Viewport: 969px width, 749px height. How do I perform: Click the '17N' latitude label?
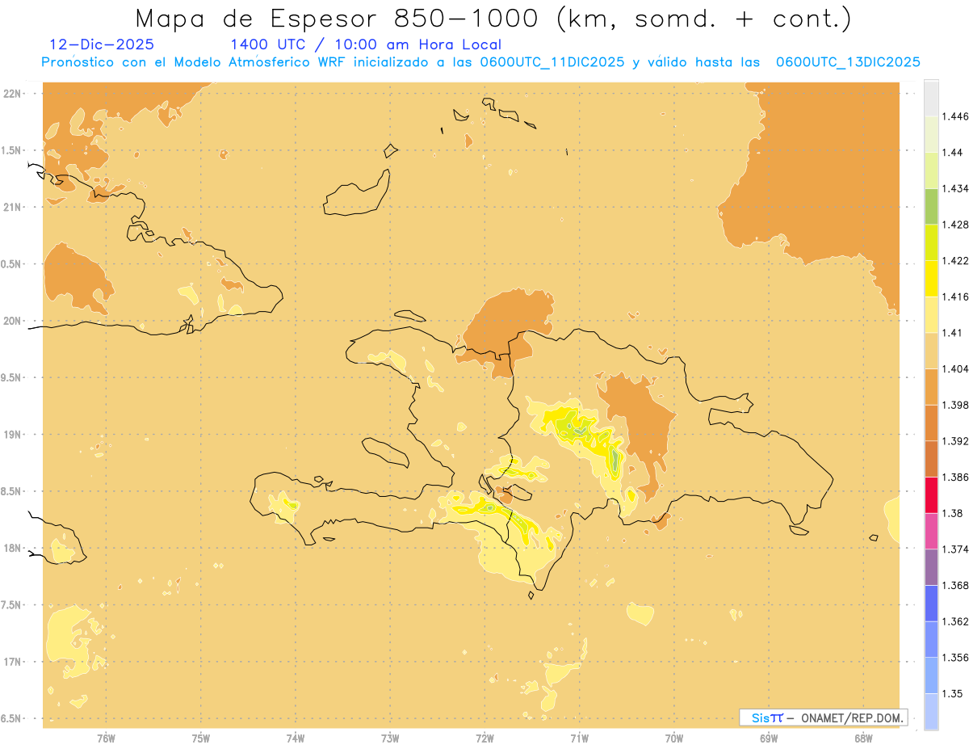(x=13, y=663)
